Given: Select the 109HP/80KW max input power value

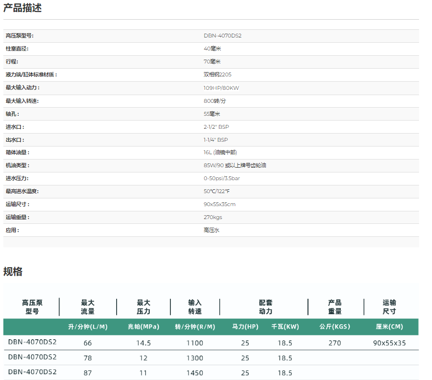Looking at the screenshot, I should pyautogui.click(x=221, y=88).
